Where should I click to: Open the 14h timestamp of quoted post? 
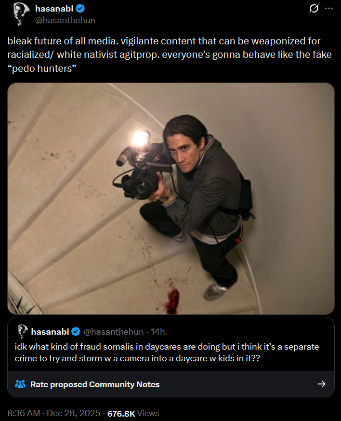coord(157,332)
